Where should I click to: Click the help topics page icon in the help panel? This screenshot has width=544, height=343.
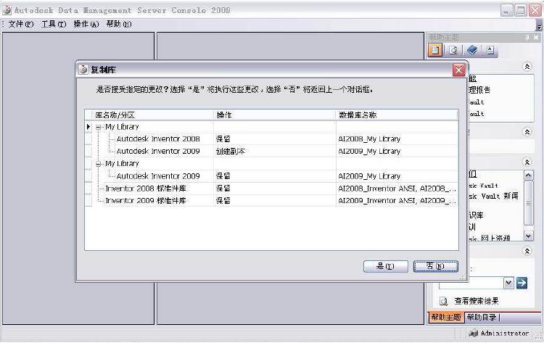[x=435, y=50]
